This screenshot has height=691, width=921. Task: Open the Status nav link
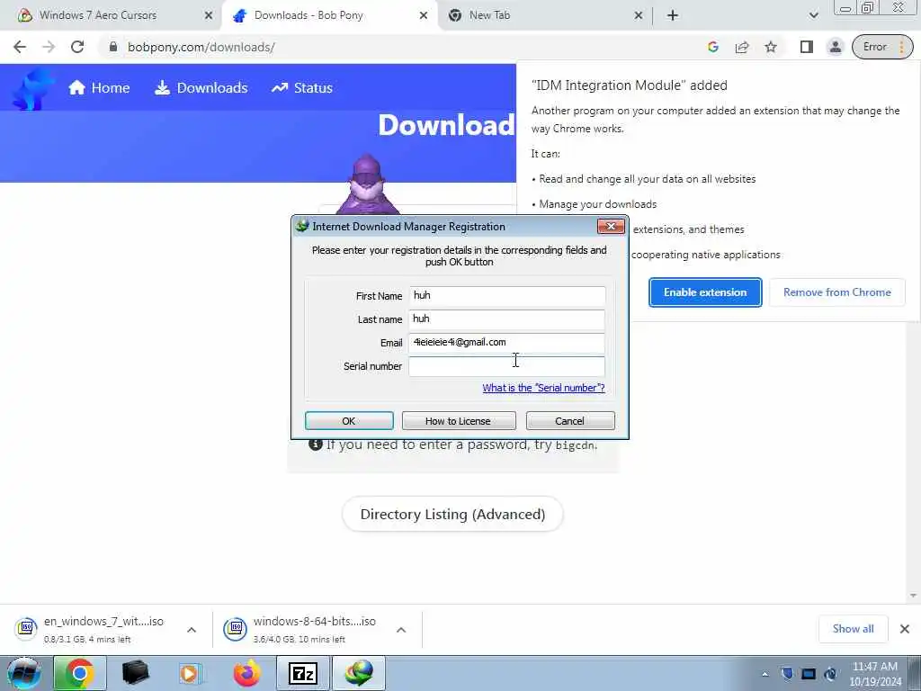tap(302, 88)
